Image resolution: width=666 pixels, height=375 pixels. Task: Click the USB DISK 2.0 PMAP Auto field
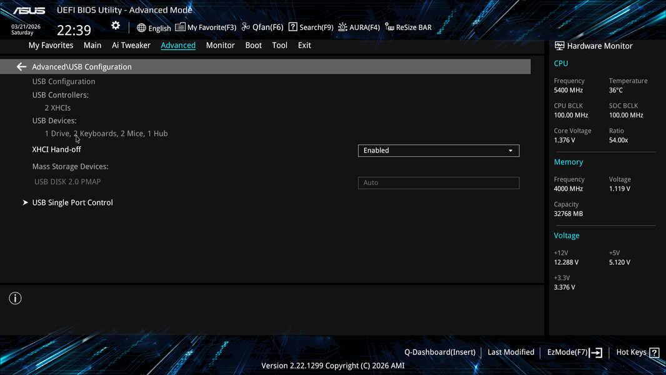pos(439,182)
